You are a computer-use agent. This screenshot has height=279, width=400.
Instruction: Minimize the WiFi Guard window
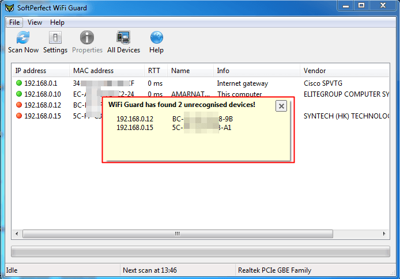(346, 6)
